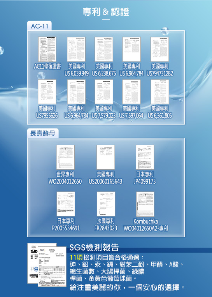Open the US20060165643 patent document thumbnail
The width and height of the screenshot is (212, 297).
point(106,157)
